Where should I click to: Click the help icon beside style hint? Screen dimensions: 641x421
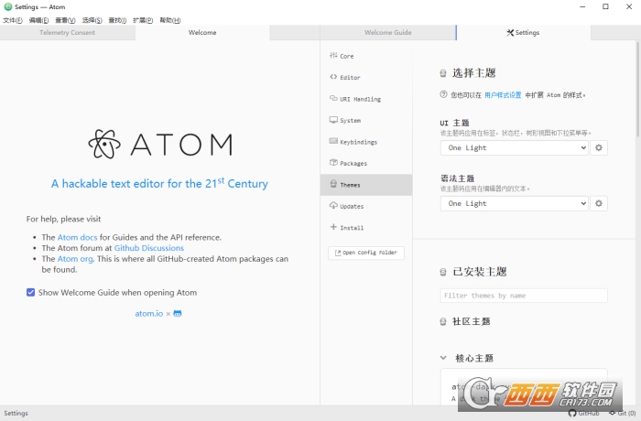pos(443,94)
